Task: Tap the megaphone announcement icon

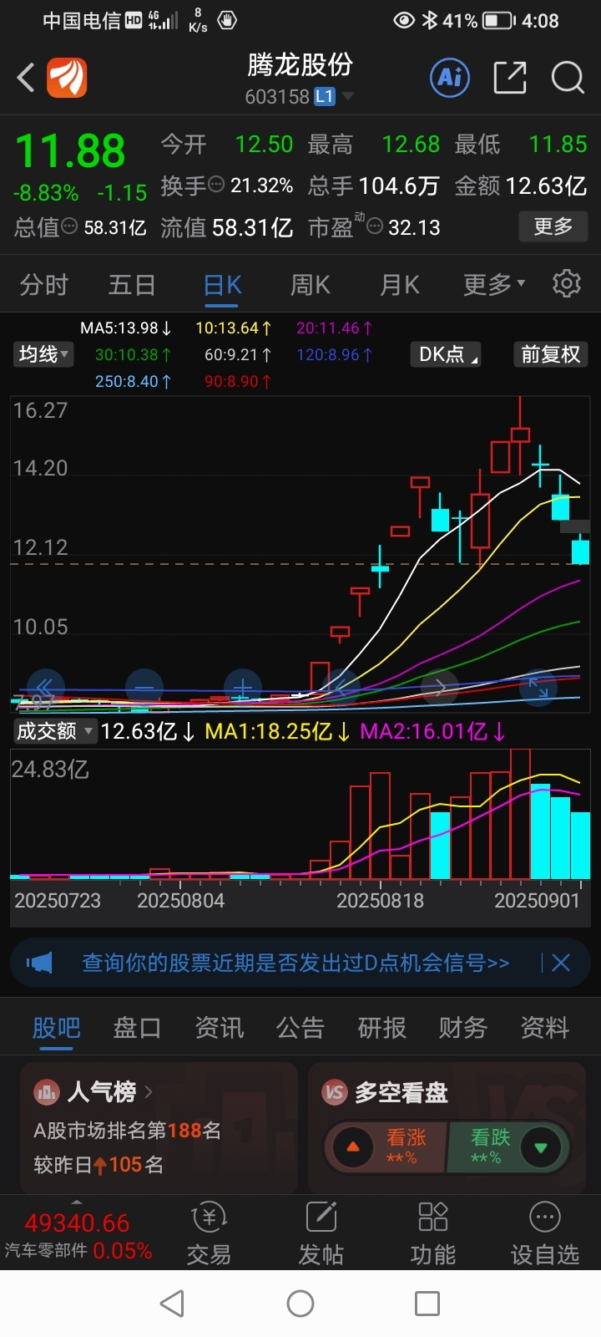Action: click(38, 963)
